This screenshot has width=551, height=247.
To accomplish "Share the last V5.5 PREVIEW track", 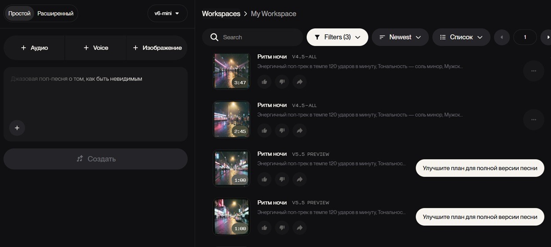I will (300, 228).
